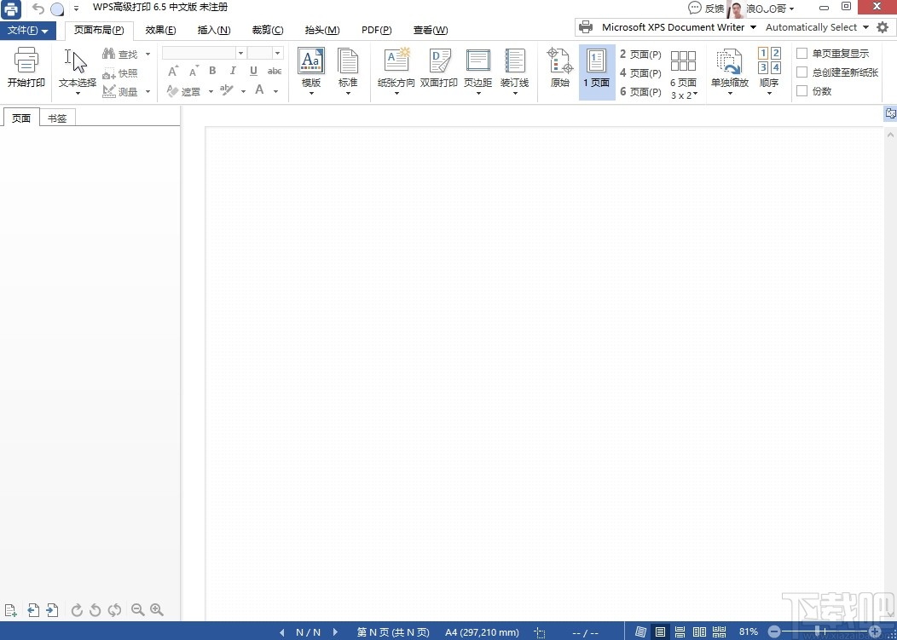Viewport: 897px width, 640px height.
Task: Open the 6 页面 3 x 2 grid dropdown
Action: (684, 74)
